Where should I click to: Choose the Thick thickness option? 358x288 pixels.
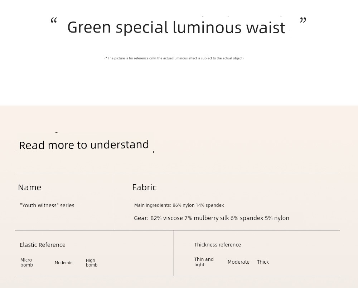coord(263,262)
